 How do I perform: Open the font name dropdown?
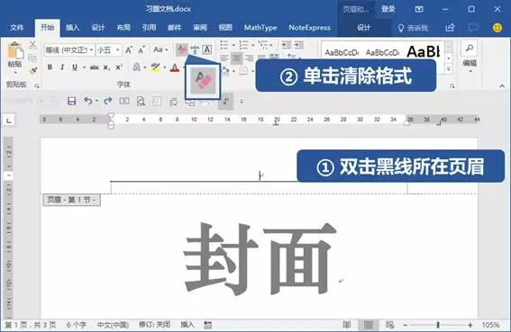[69, 49]
